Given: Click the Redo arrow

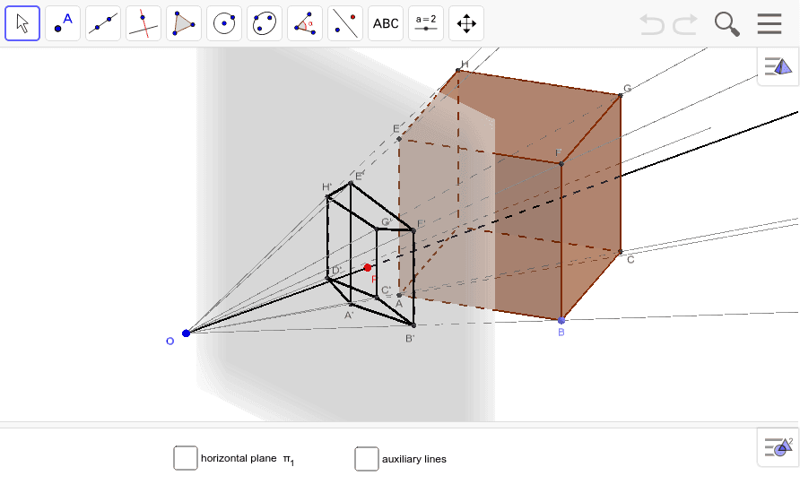Looking at the screenshot, I should [x=685, y=24].
